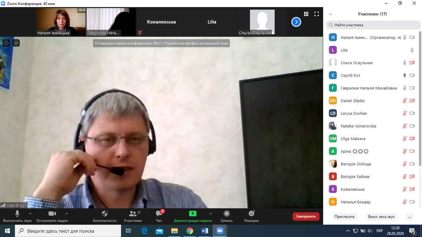Image resolution: width=422 pixels, height=237 pixels.
Task: Expand video options arrow beside camera
Action: point(67,213)
